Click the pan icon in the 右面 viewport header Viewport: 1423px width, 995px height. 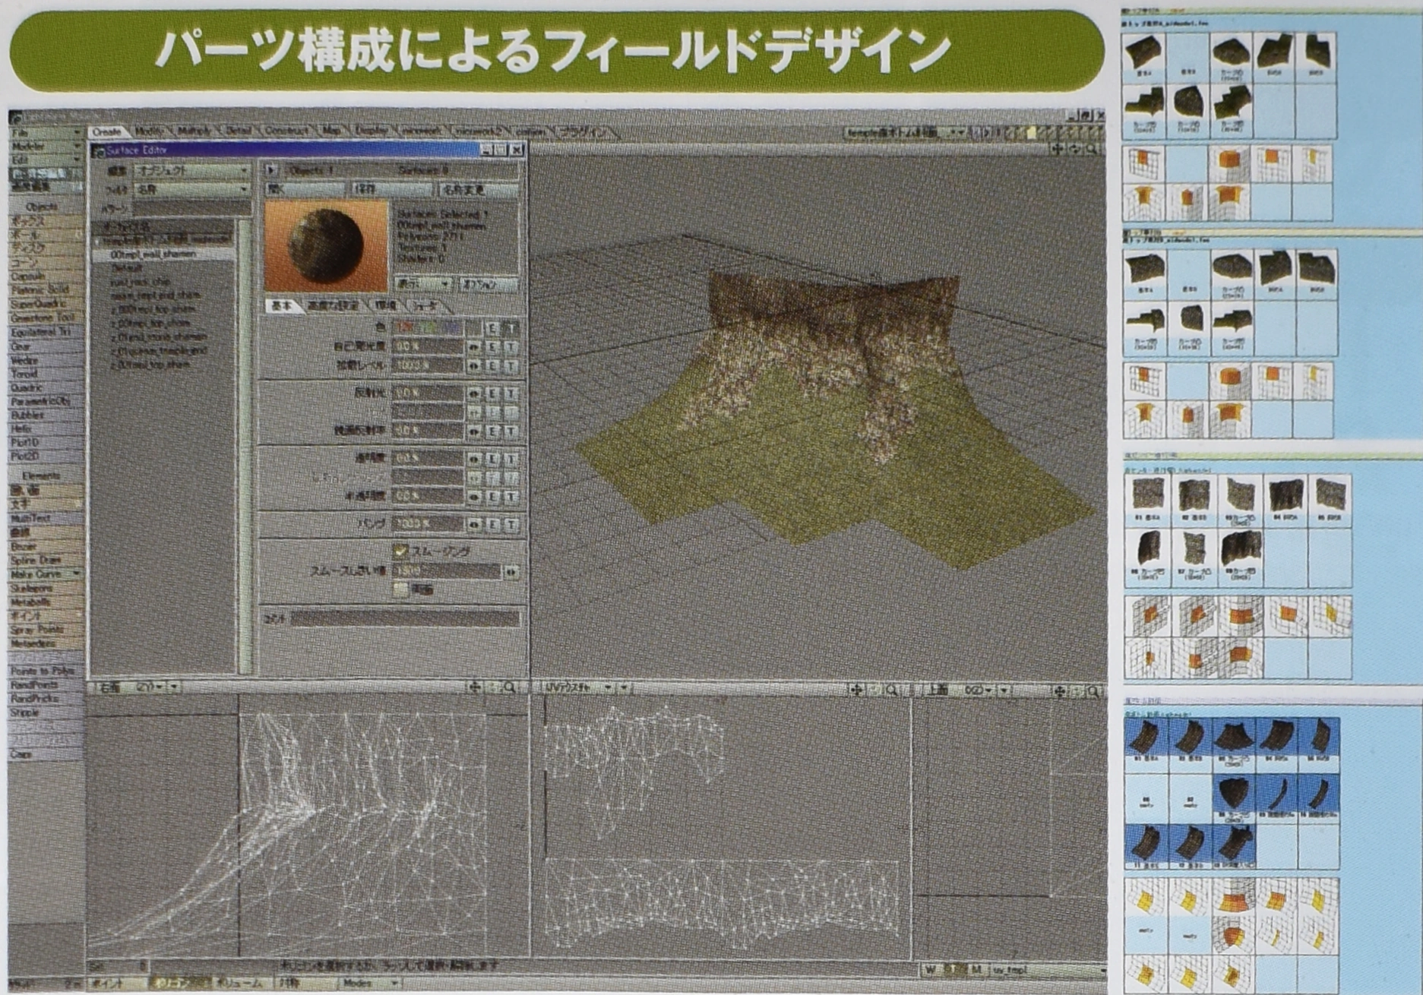click(x=475, y=687)
